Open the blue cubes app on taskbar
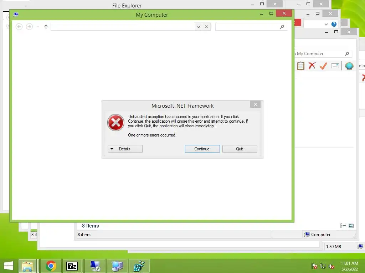365x273 pixels. [139, 266]
